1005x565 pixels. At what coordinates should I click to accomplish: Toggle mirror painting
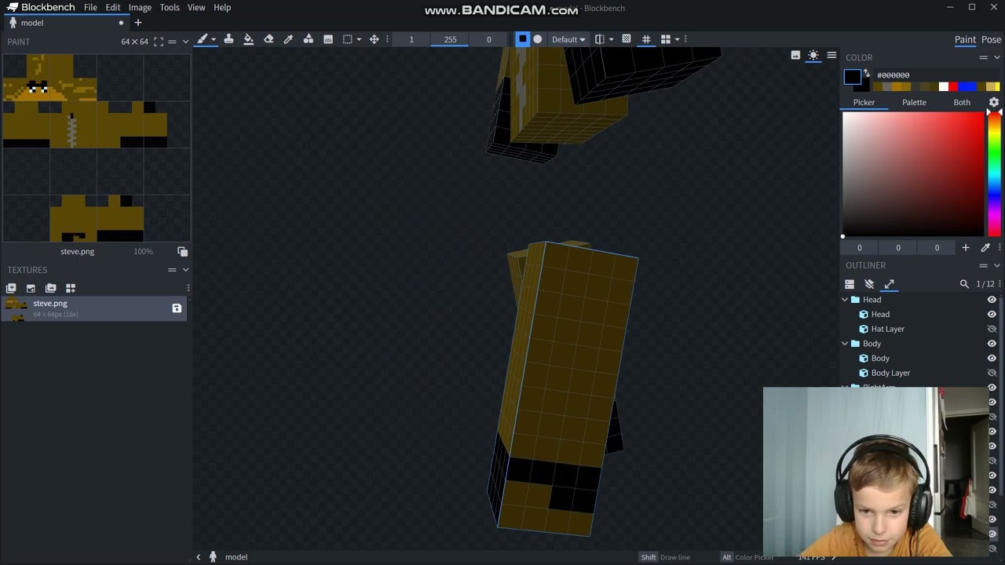[x=600, y=39]
